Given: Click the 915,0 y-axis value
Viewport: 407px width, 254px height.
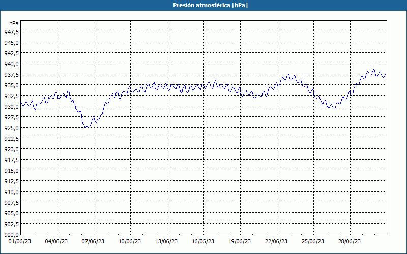Looking at the screenshot, I should coord(11,170).
